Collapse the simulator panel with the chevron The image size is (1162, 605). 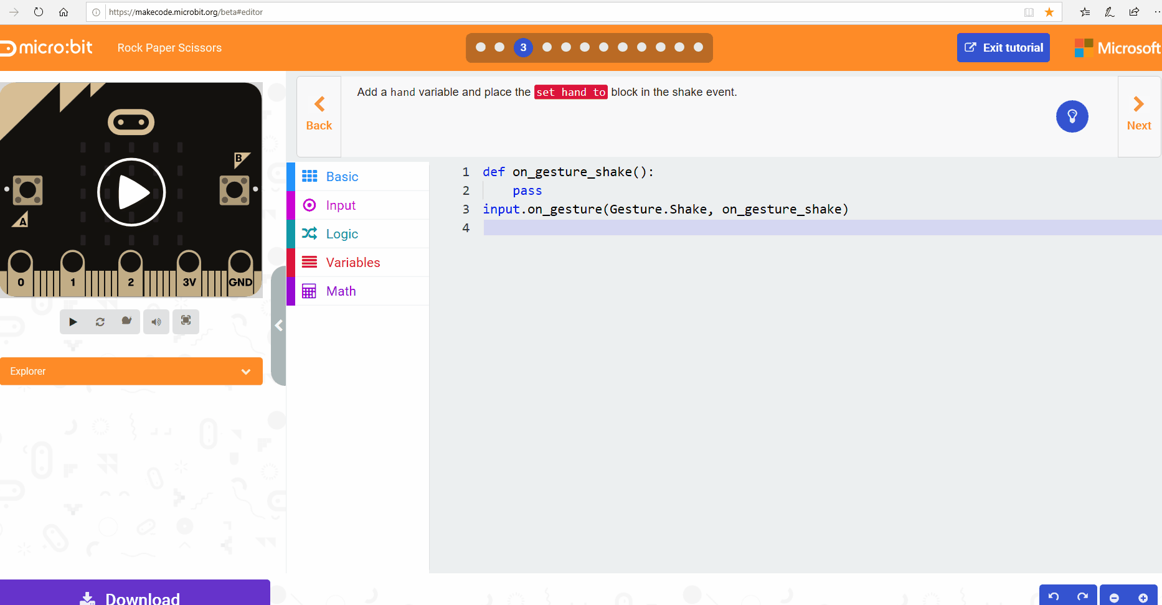pyautogui.click(x=278, y=325)
